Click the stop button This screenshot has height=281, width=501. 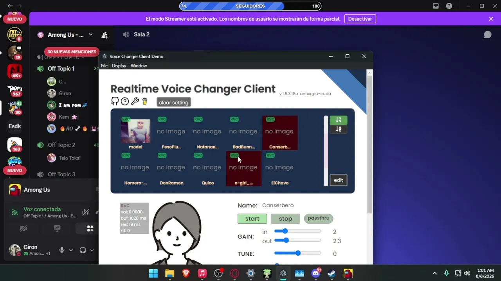[285, 219]
